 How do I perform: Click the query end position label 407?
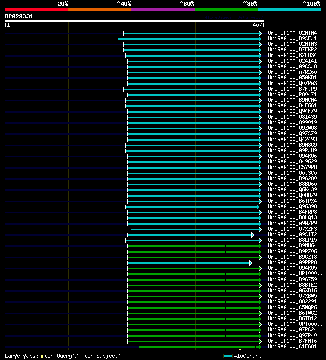[257, 25]
